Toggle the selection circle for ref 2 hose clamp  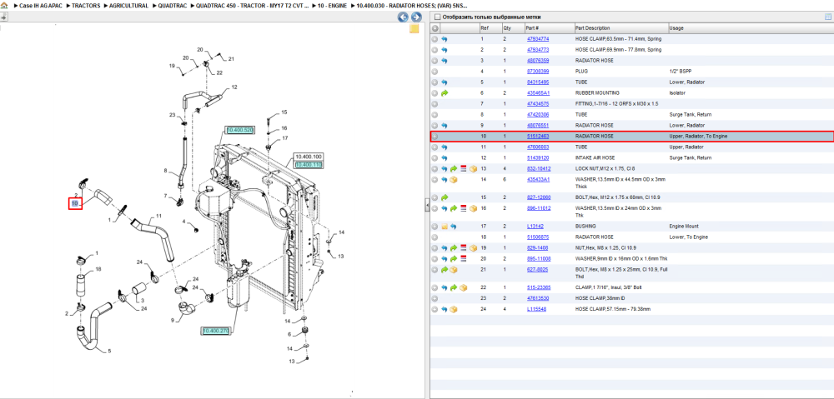tap(435, 49)
